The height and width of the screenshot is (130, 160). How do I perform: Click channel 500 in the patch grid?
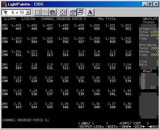coord(97,29)
